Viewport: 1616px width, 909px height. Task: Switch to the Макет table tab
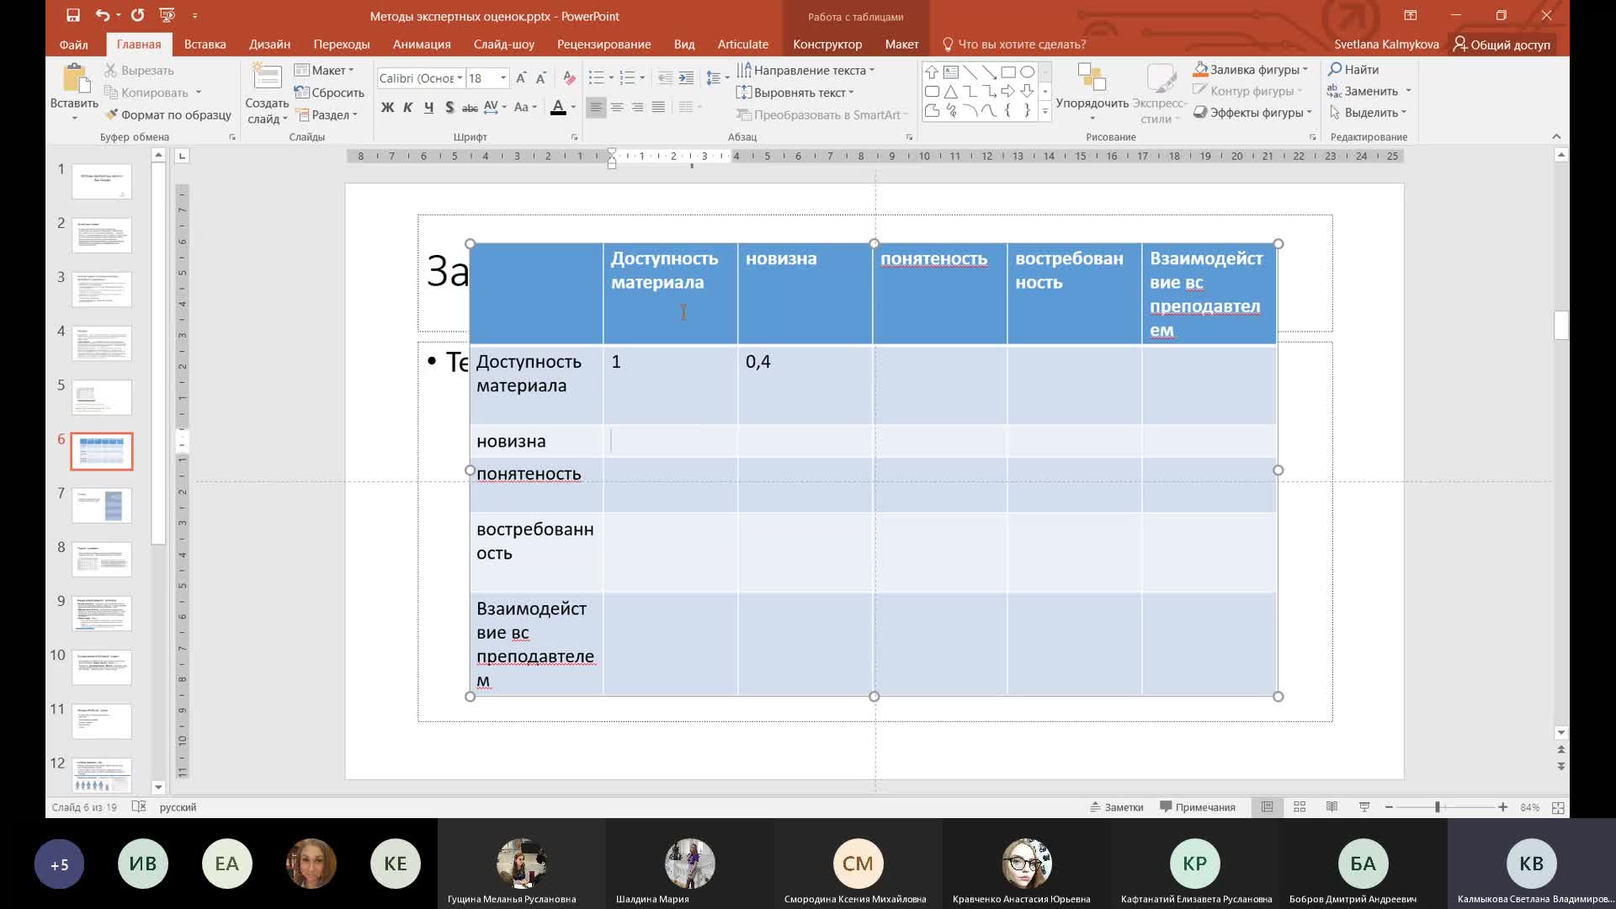pos(901,44)
